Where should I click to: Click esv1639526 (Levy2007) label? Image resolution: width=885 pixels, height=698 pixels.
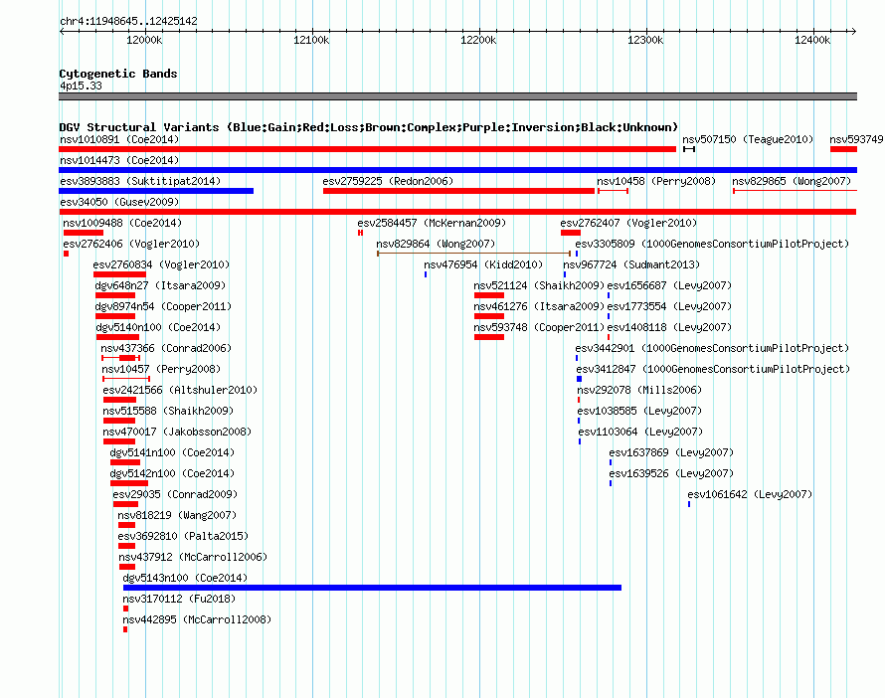(671, 473)
